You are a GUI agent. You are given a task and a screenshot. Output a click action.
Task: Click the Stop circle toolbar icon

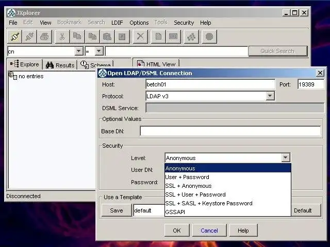pos(209,37)
